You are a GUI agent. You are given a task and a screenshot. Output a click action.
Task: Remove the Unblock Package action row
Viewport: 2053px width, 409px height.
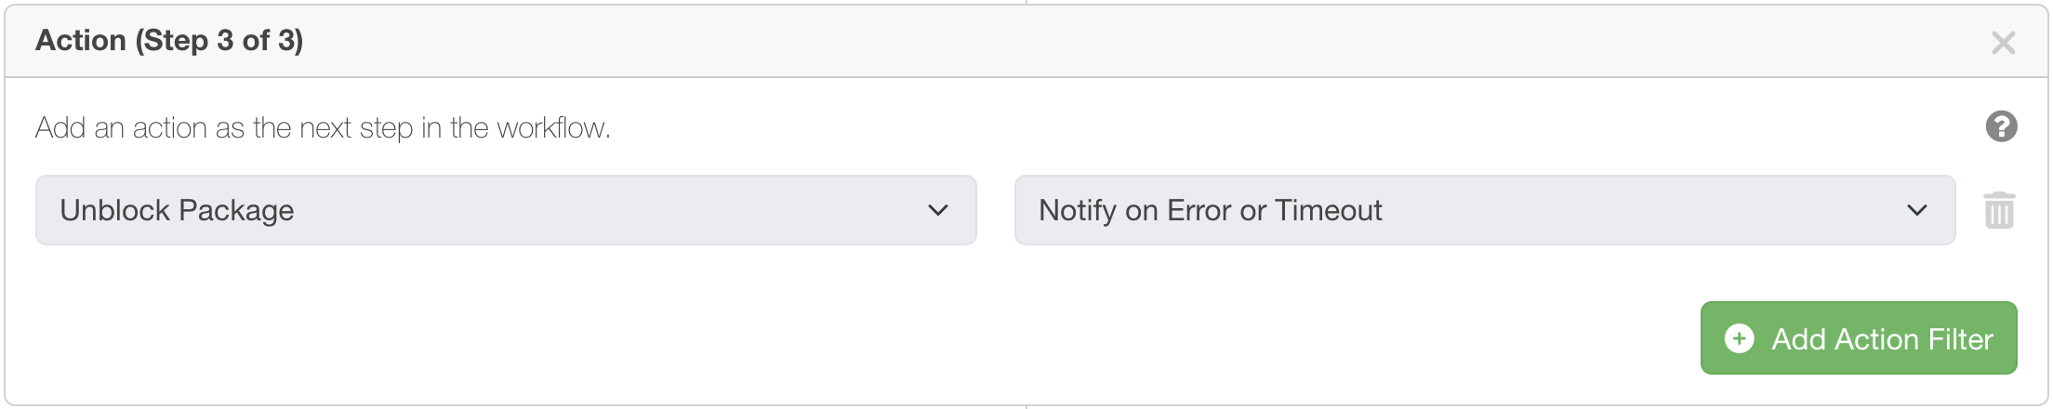1999,210
